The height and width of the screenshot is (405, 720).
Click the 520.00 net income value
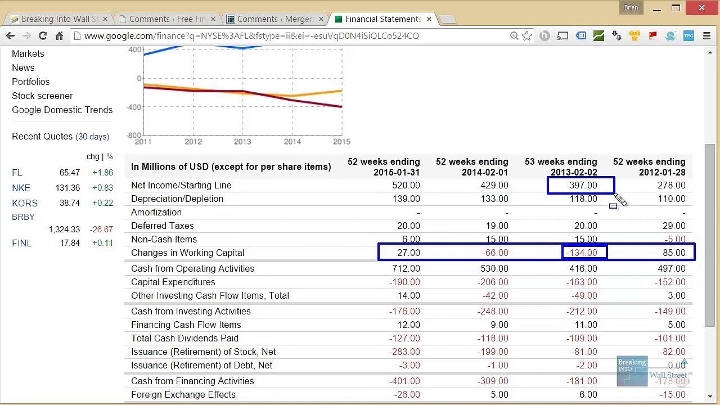406,185
